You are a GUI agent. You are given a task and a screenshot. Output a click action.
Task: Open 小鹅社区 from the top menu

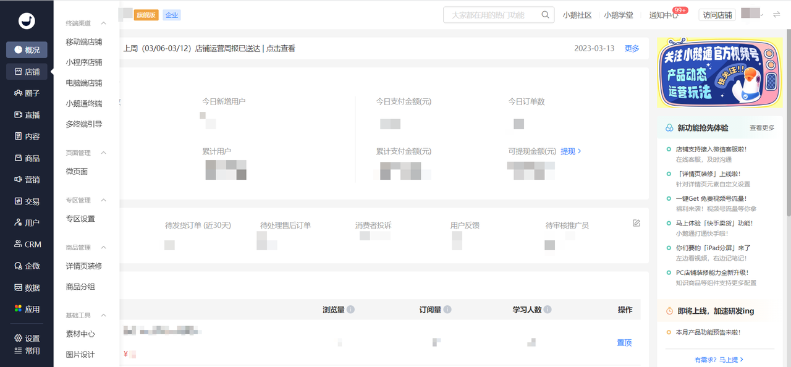(578, 15)
